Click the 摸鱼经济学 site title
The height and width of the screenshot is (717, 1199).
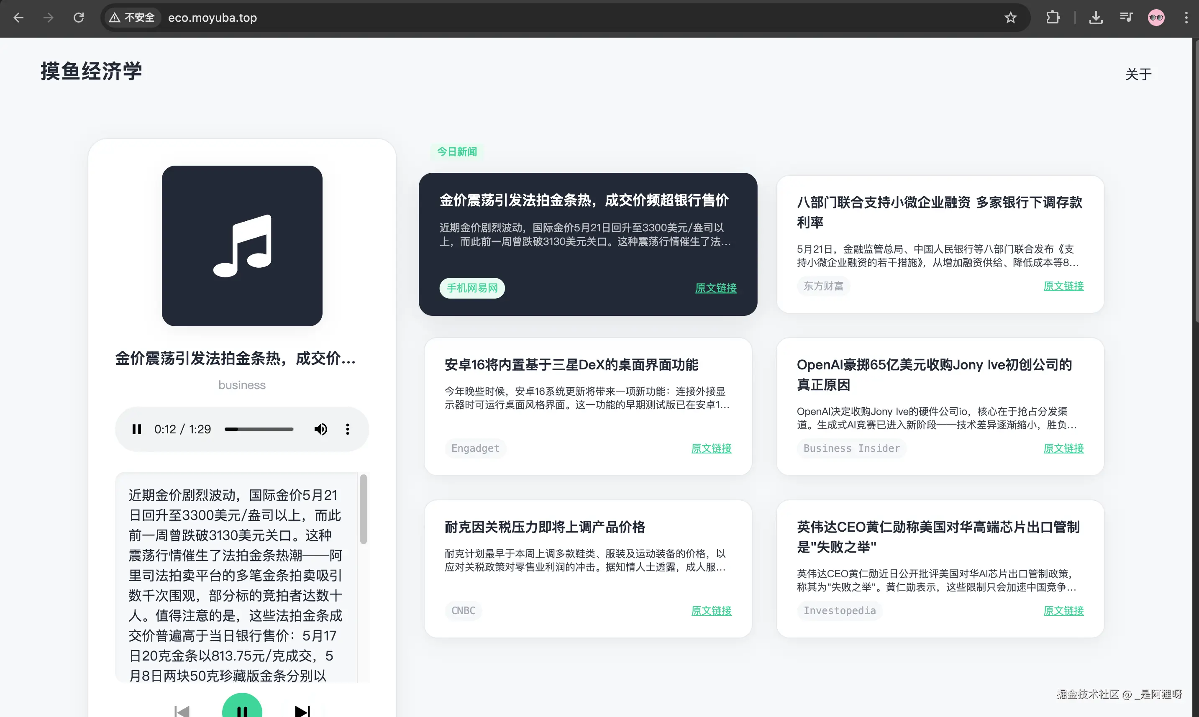(x=91, y=72)
